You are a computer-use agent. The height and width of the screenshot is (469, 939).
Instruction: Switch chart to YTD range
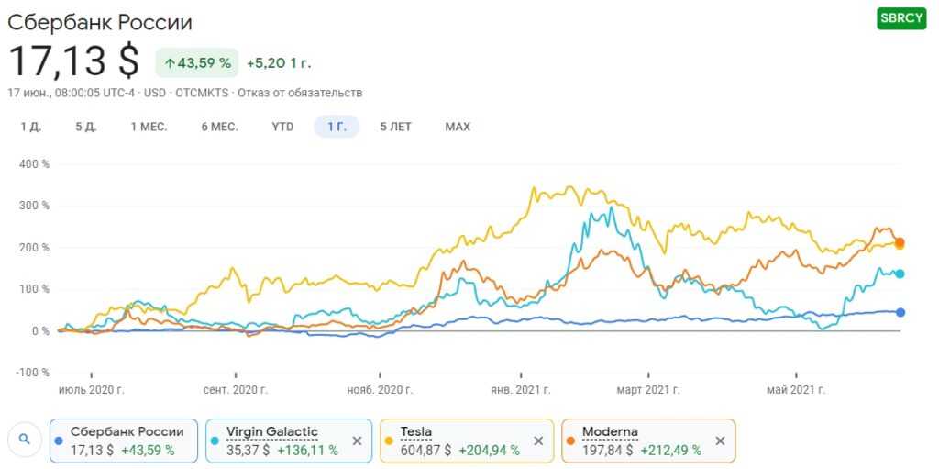pyautogui.click(x=282, y=127)
